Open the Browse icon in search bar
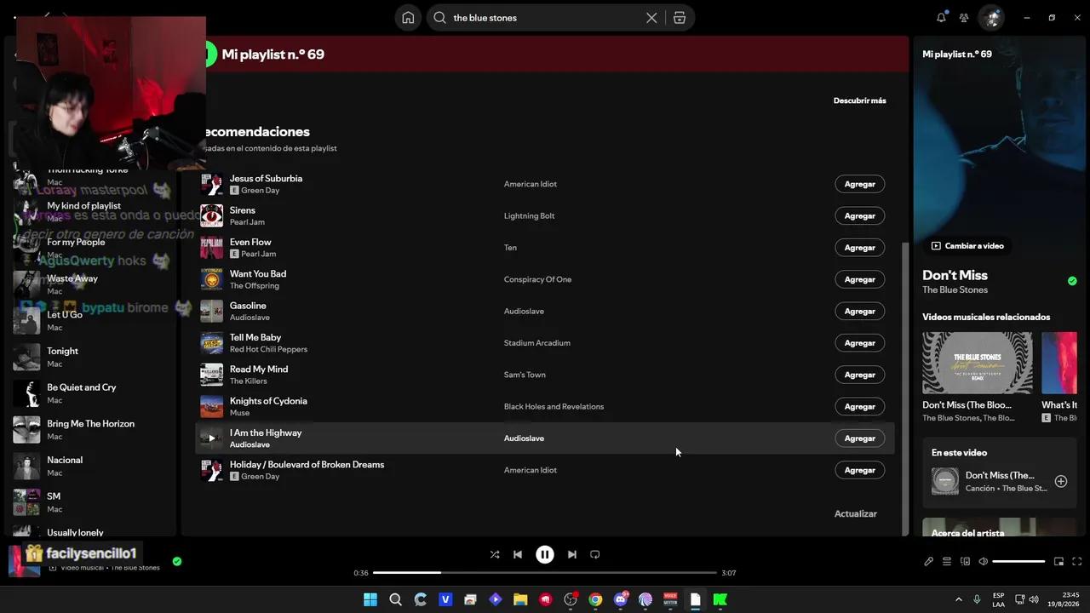This screenshot has width=1090, height=613. click(680, 18)
